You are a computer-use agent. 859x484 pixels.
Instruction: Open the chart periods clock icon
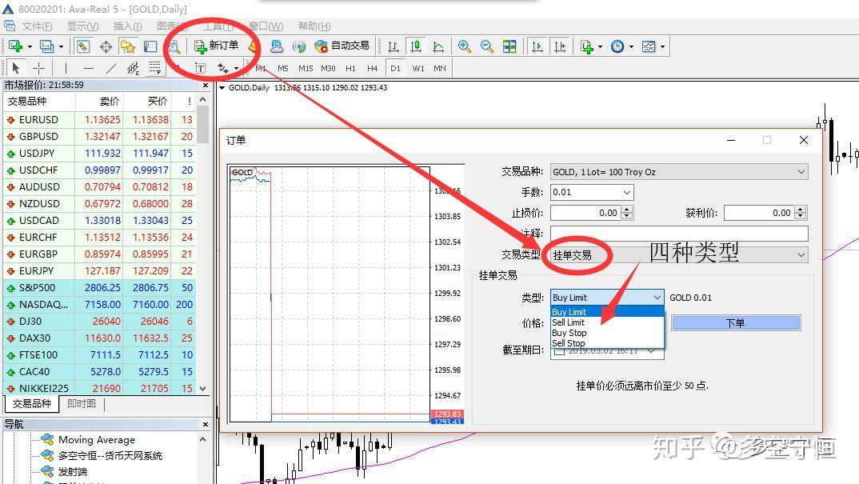[x=617, y=46]
